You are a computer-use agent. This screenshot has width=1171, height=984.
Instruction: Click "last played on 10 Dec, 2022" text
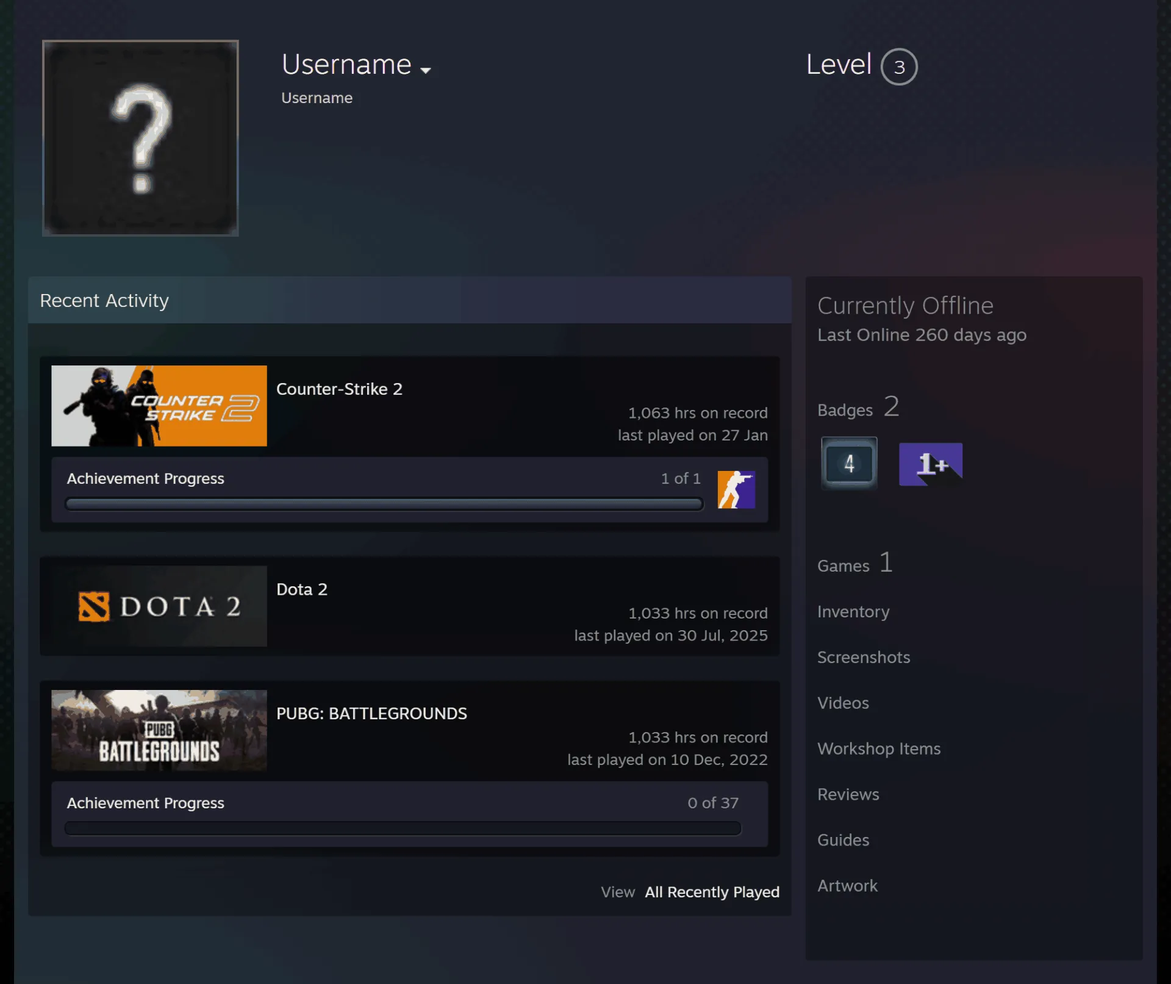click(x=667, y=760)
